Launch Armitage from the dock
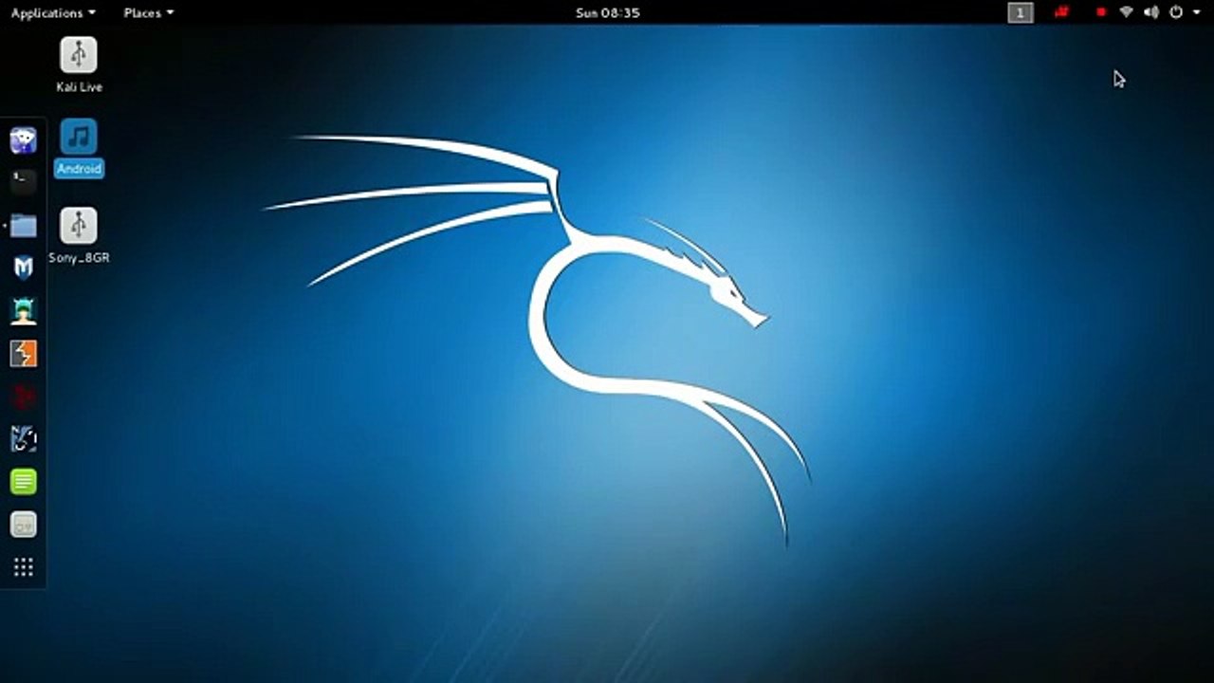Screen dimensions: 1214x683 [x=24, y=310]
